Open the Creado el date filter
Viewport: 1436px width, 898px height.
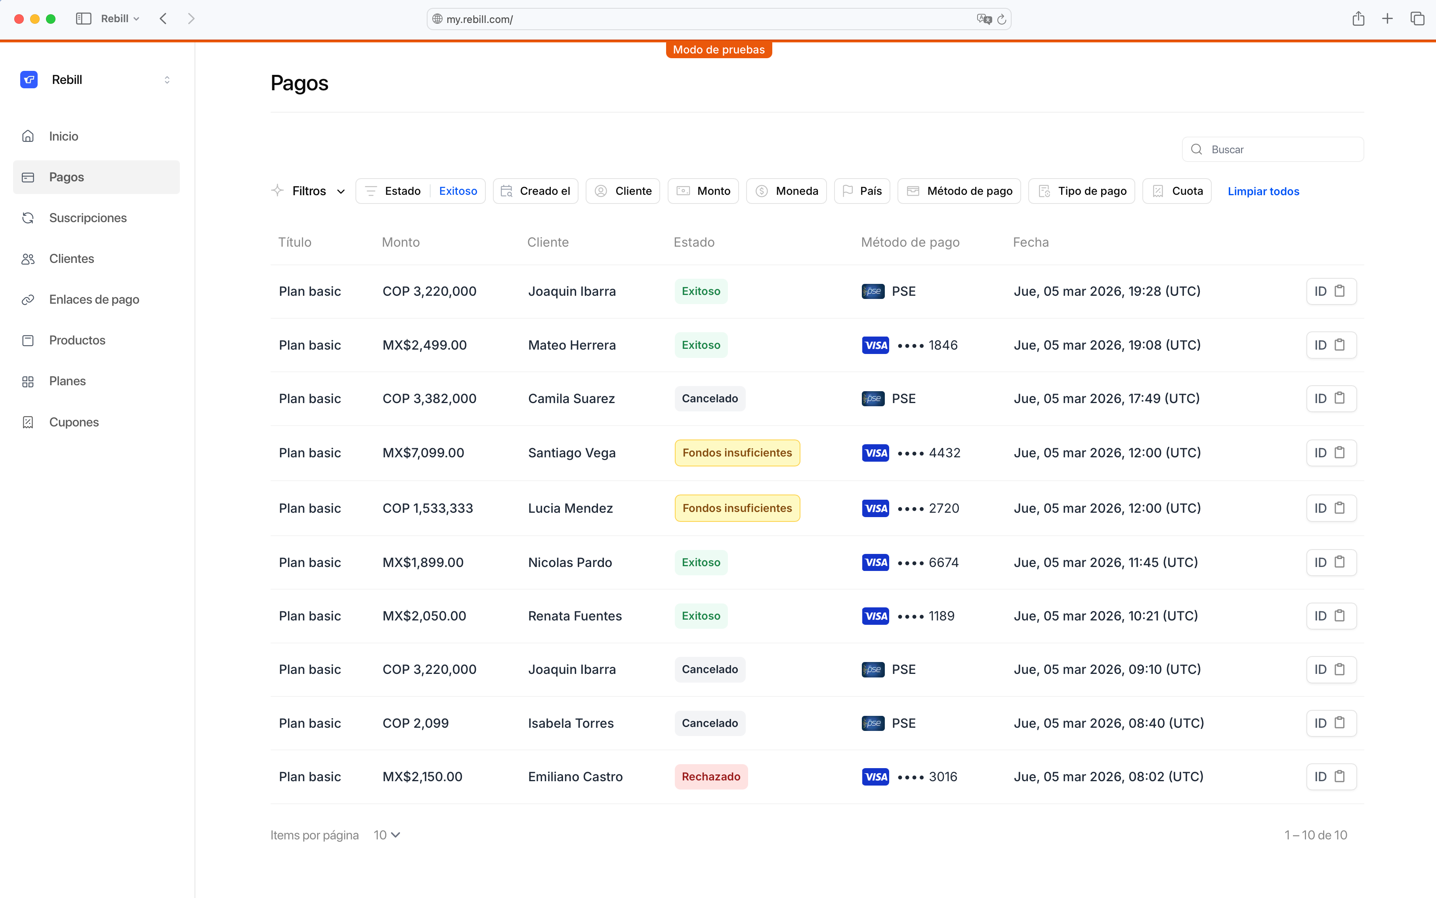(535, 191)
